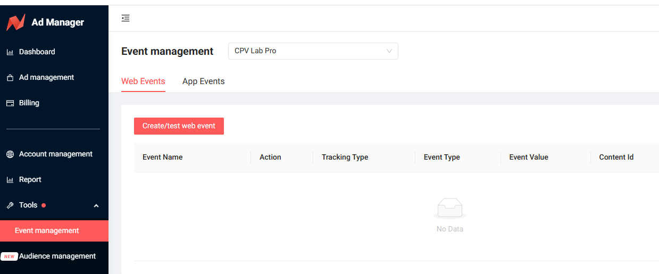Viewport: 659px width, 274px height.
Task: Open the CPV Lab Pro account dropdown
Action: [313, 51]
